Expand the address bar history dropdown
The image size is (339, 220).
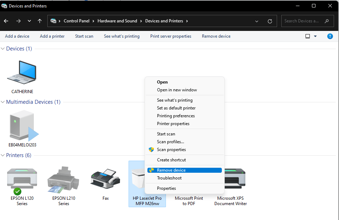click(257, 21)
